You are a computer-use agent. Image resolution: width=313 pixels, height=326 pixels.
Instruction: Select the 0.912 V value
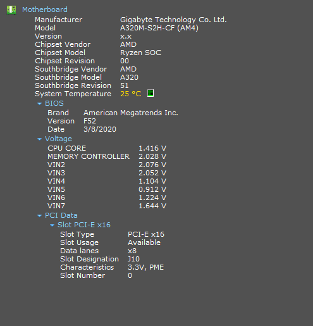point(152,189)
